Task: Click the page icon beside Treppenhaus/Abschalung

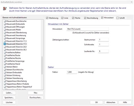Action: click(5, 81)
